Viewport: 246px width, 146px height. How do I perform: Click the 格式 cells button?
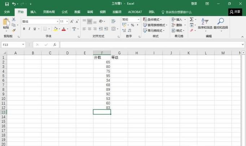178,30
